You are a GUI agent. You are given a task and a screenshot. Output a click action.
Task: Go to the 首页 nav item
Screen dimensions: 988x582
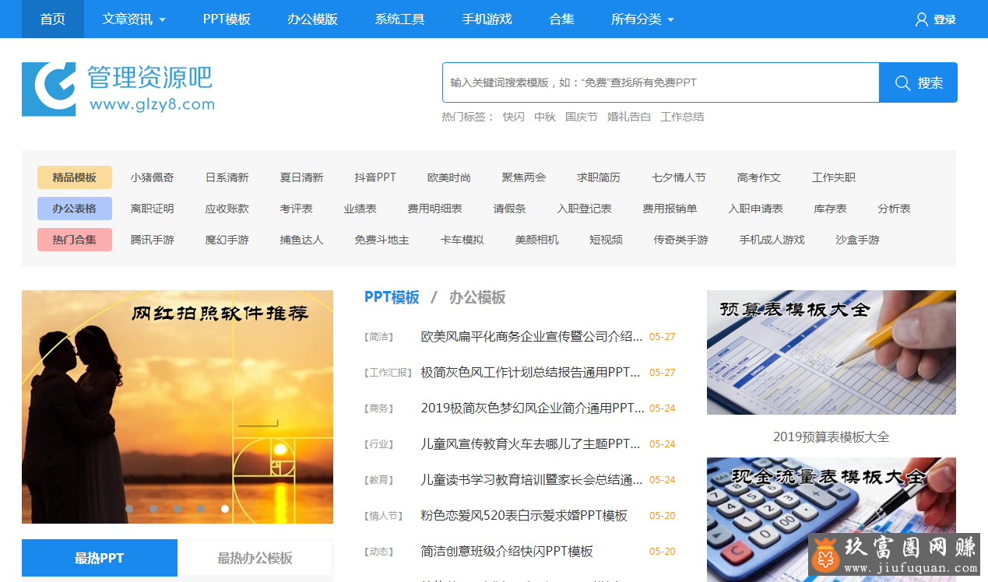(x=53, y=19)
